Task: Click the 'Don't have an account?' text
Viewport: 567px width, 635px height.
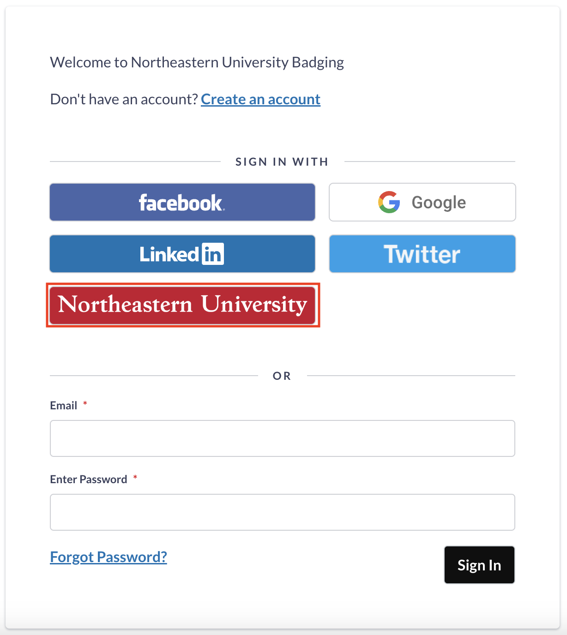Action: point(124,99)
